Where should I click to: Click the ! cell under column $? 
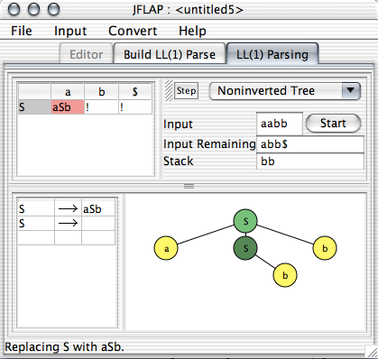(x=135, y=107)
